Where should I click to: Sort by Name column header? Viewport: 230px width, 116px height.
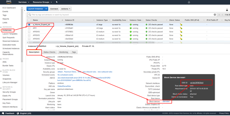coord(35,20)
